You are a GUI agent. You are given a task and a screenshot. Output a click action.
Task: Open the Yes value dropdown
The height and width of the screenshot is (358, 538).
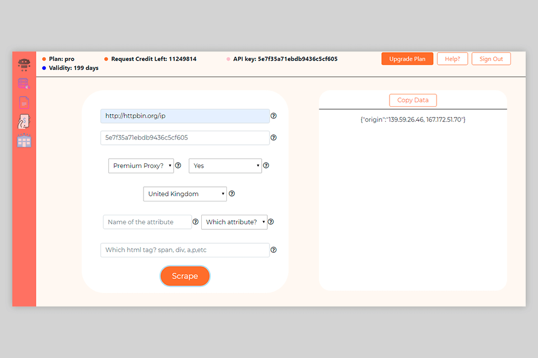[x=225, y=166]
